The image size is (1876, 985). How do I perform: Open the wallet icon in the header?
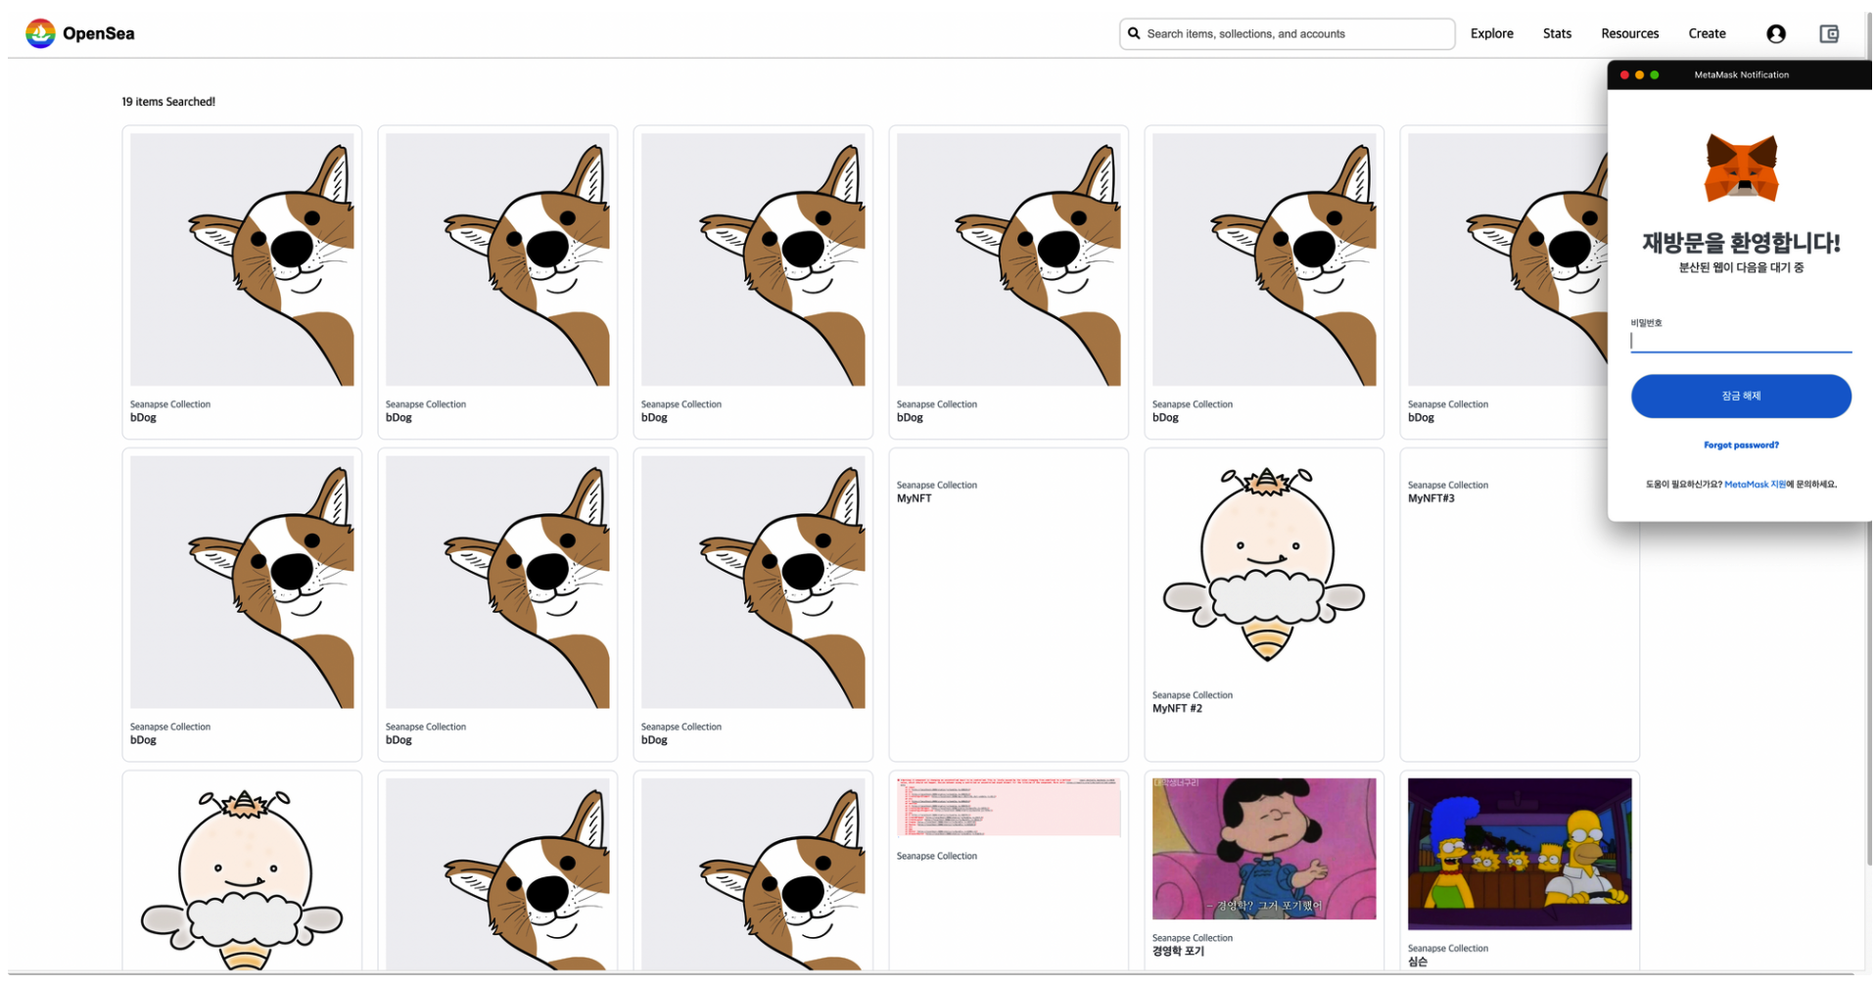tap(1828, 34)
